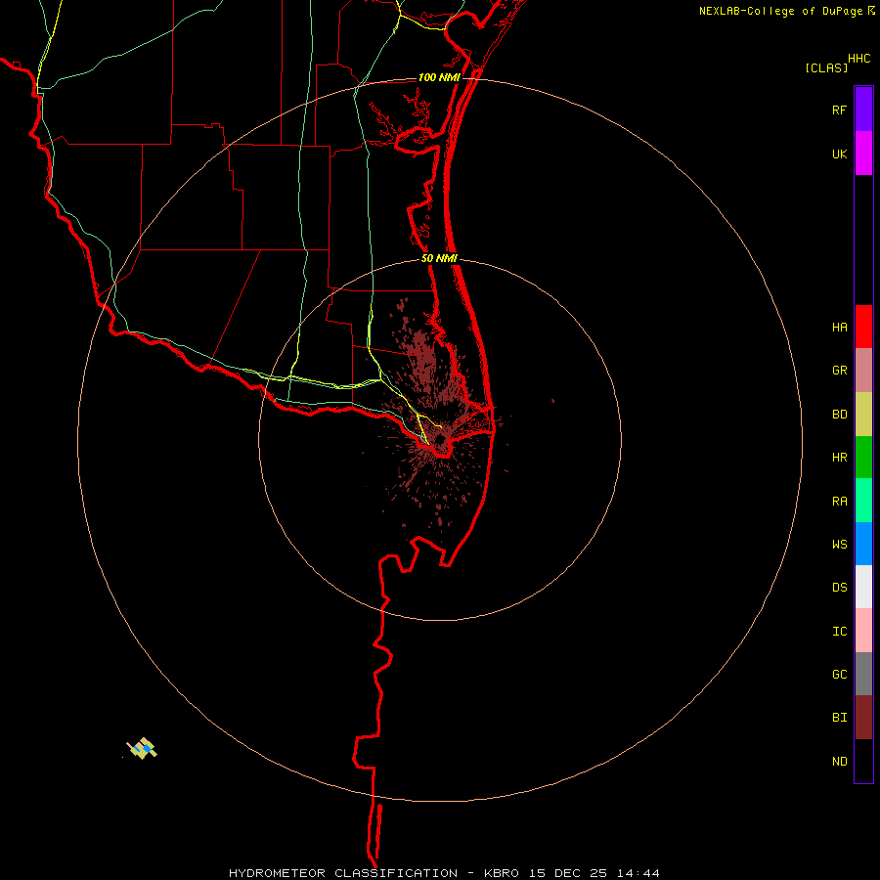Click the 100 NMI range ring label
The width and height of the screenshot is (880, 880).
tap(439, 77)
